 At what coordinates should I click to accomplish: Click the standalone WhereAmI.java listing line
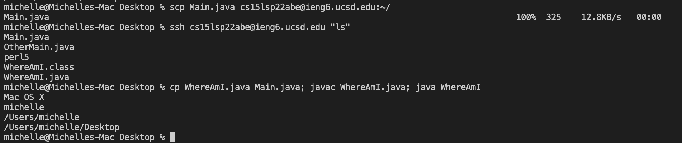tap(37, 77)
